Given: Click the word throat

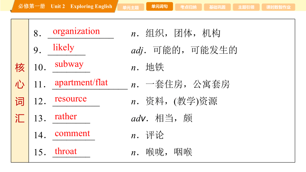Looking at the screenshot, I should 66,151.
